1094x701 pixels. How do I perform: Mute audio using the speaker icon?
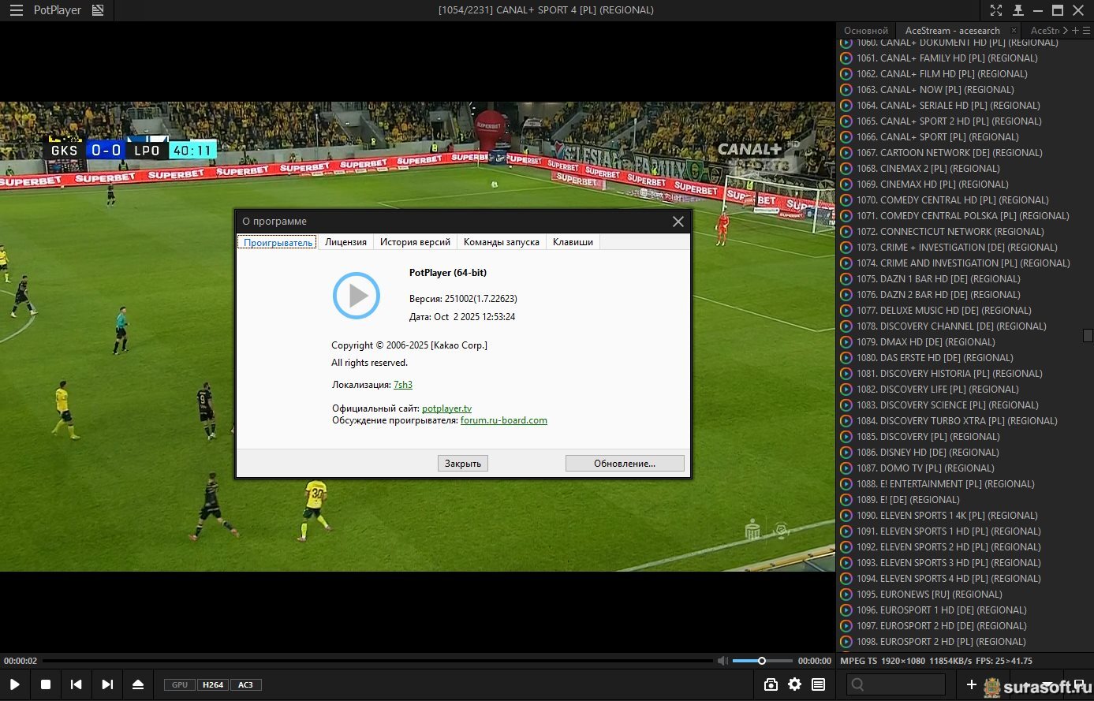[x=722, y=661]
